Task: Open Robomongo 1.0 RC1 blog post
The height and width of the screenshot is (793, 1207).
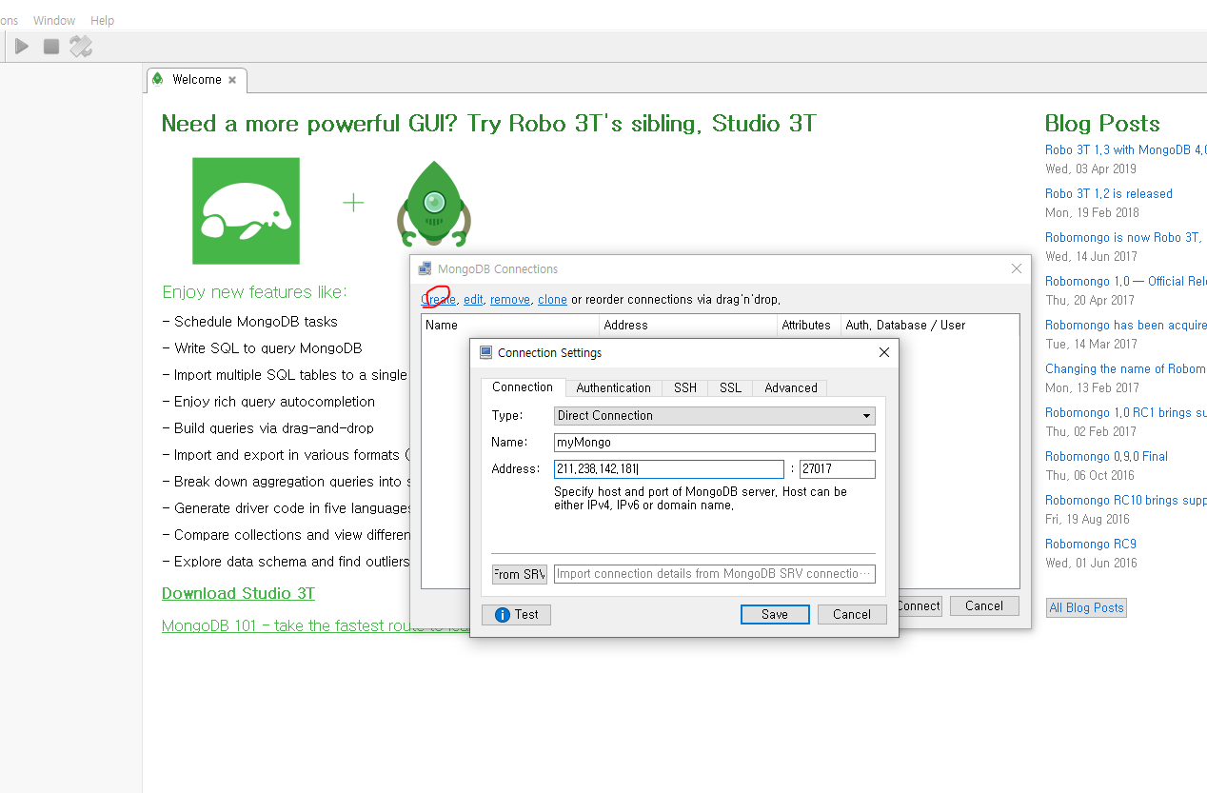Action: point(1126,412)
